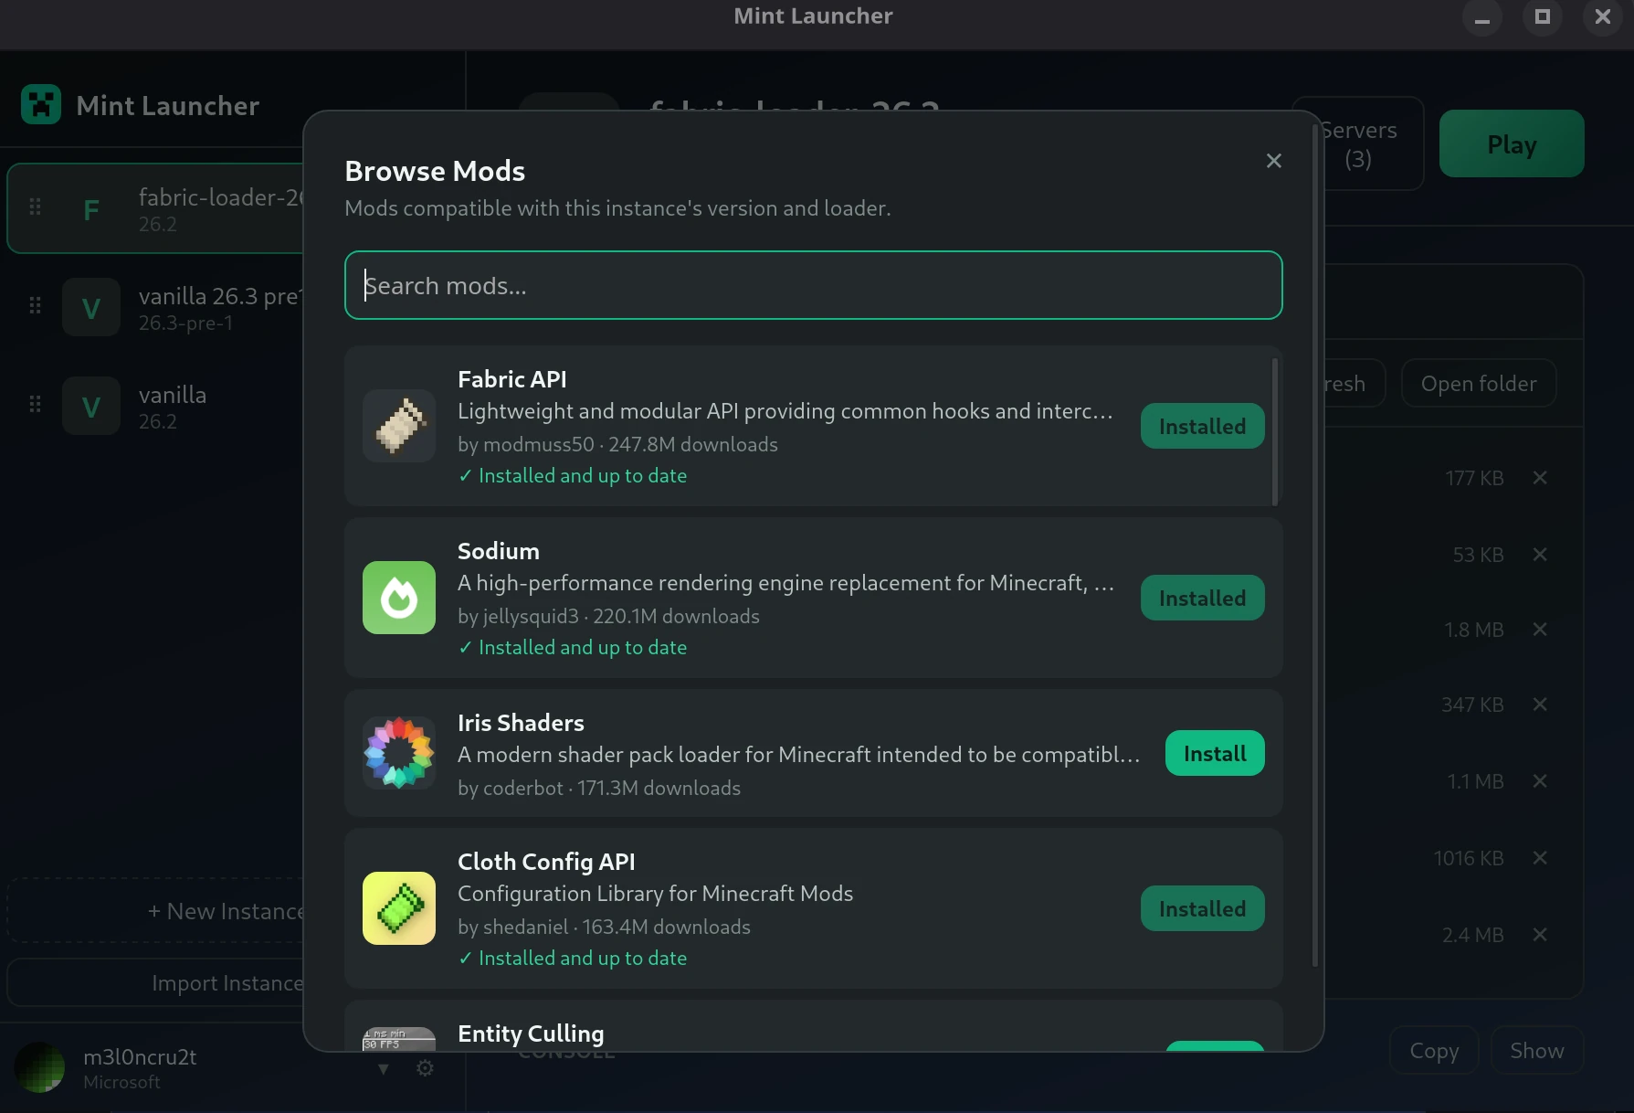This screenshot has width=1634, height=1113.
Task: Select the fabric-loader instance F icon
Action: click(91, 209)
